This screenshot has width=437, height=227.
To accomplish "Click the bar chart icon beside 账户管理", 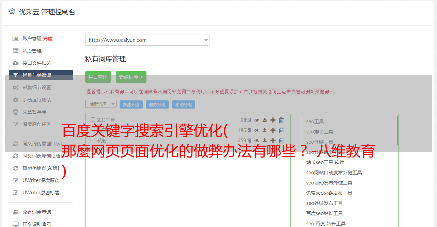I will click(16, 38).
